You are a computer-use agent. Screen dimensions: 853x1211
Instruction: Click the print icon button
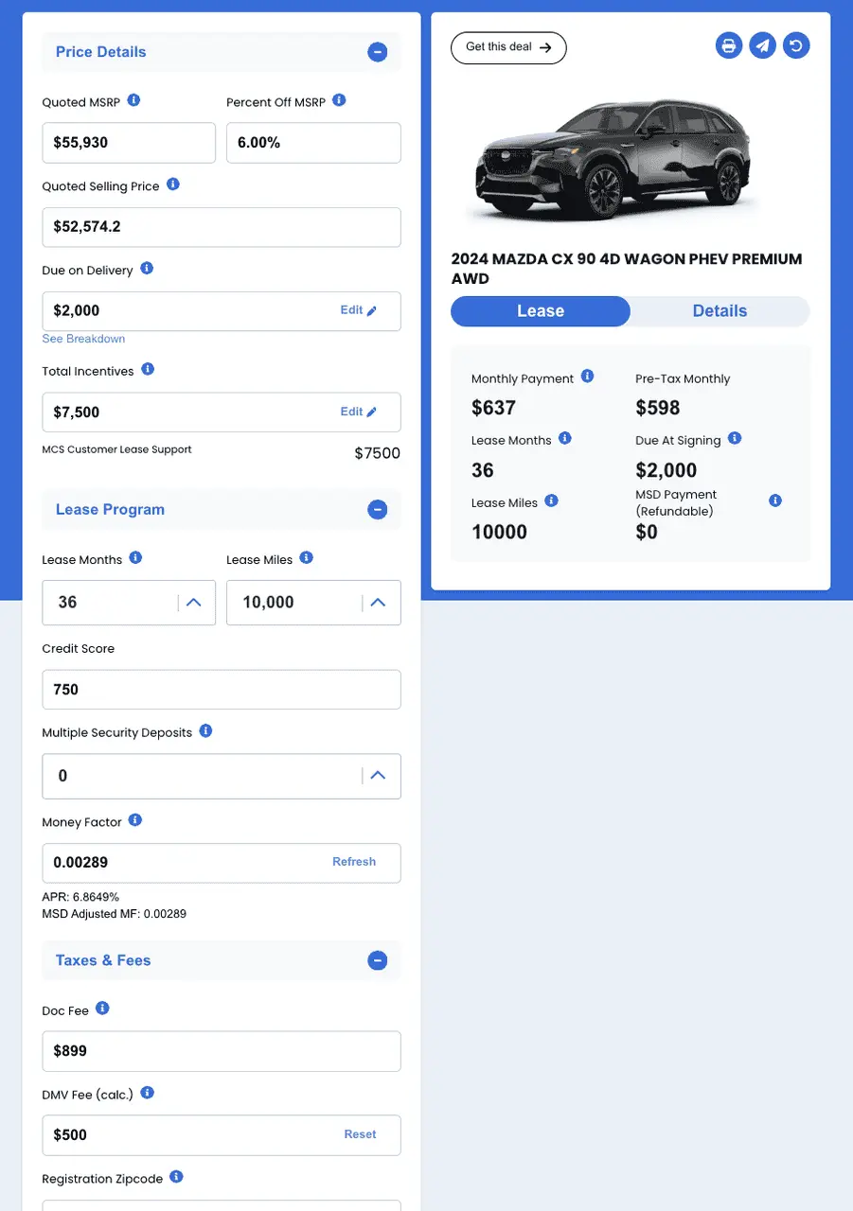[728, 45]
